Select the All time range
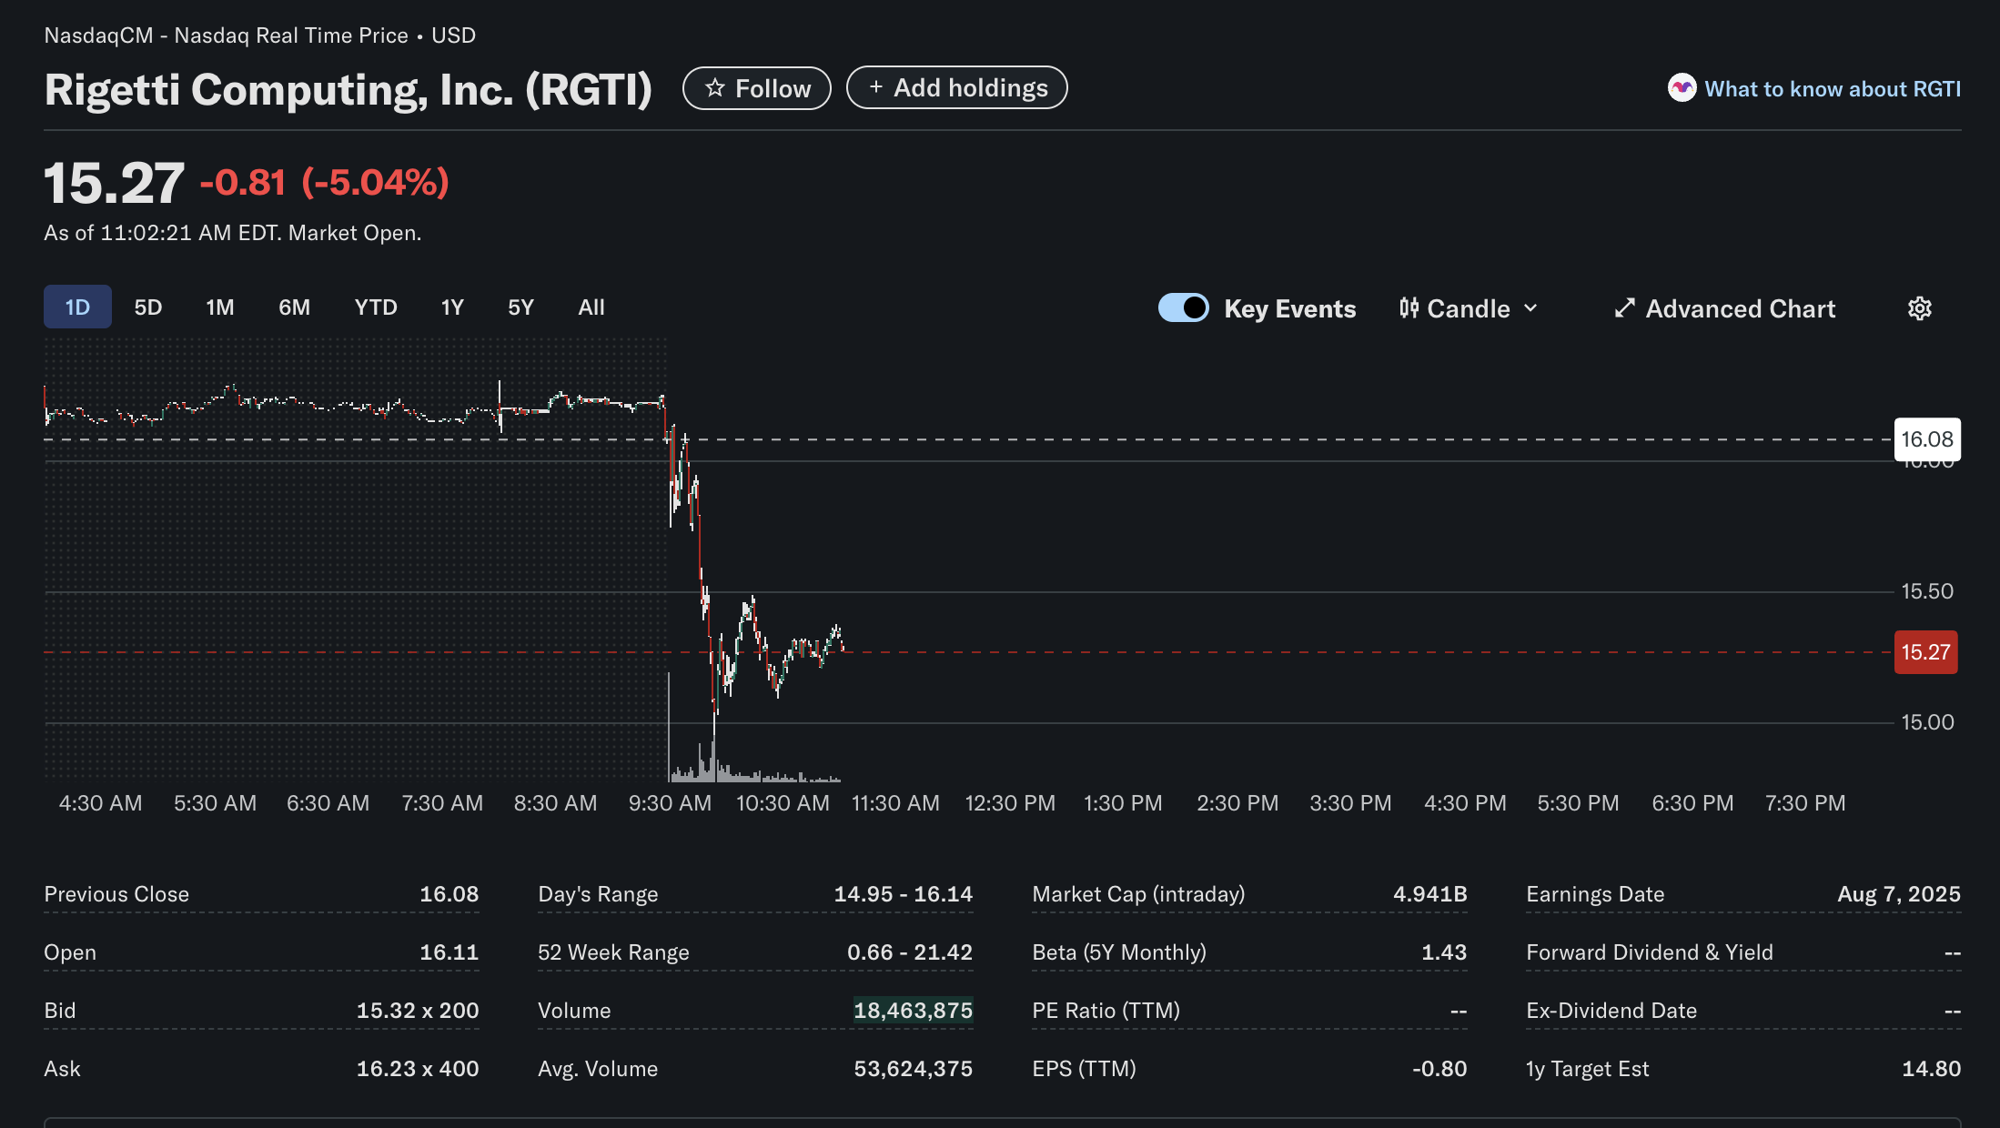 pyautogui.click(x=591, y=307)
